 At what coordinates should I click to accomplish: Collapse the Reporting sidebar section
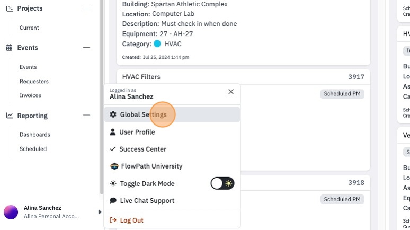tap(86, 115)
